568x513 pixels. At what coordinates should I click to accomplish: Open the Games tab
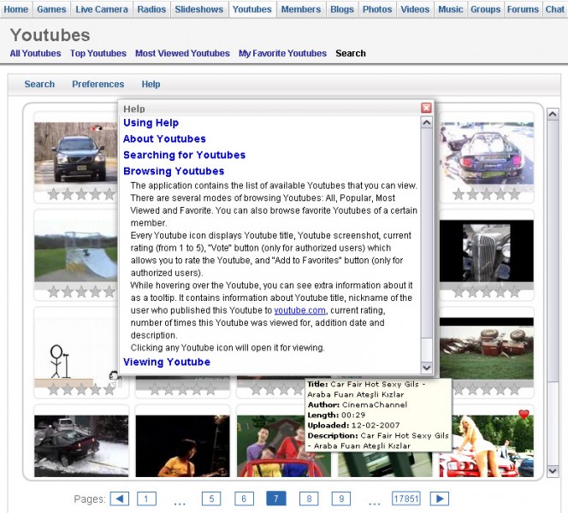[51, 9]
